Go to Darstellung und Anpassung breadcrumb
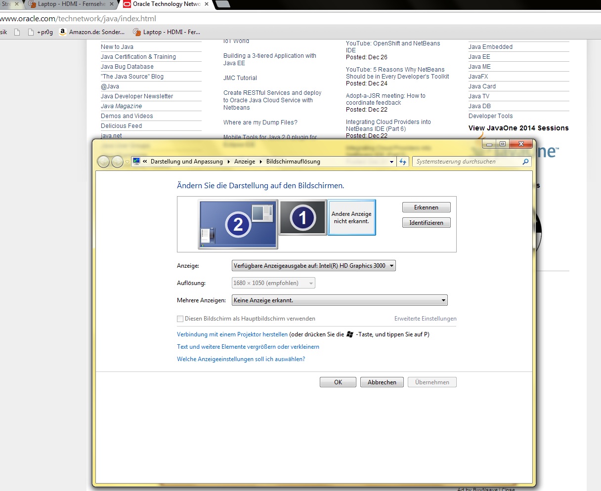 [x=187, y=162]
